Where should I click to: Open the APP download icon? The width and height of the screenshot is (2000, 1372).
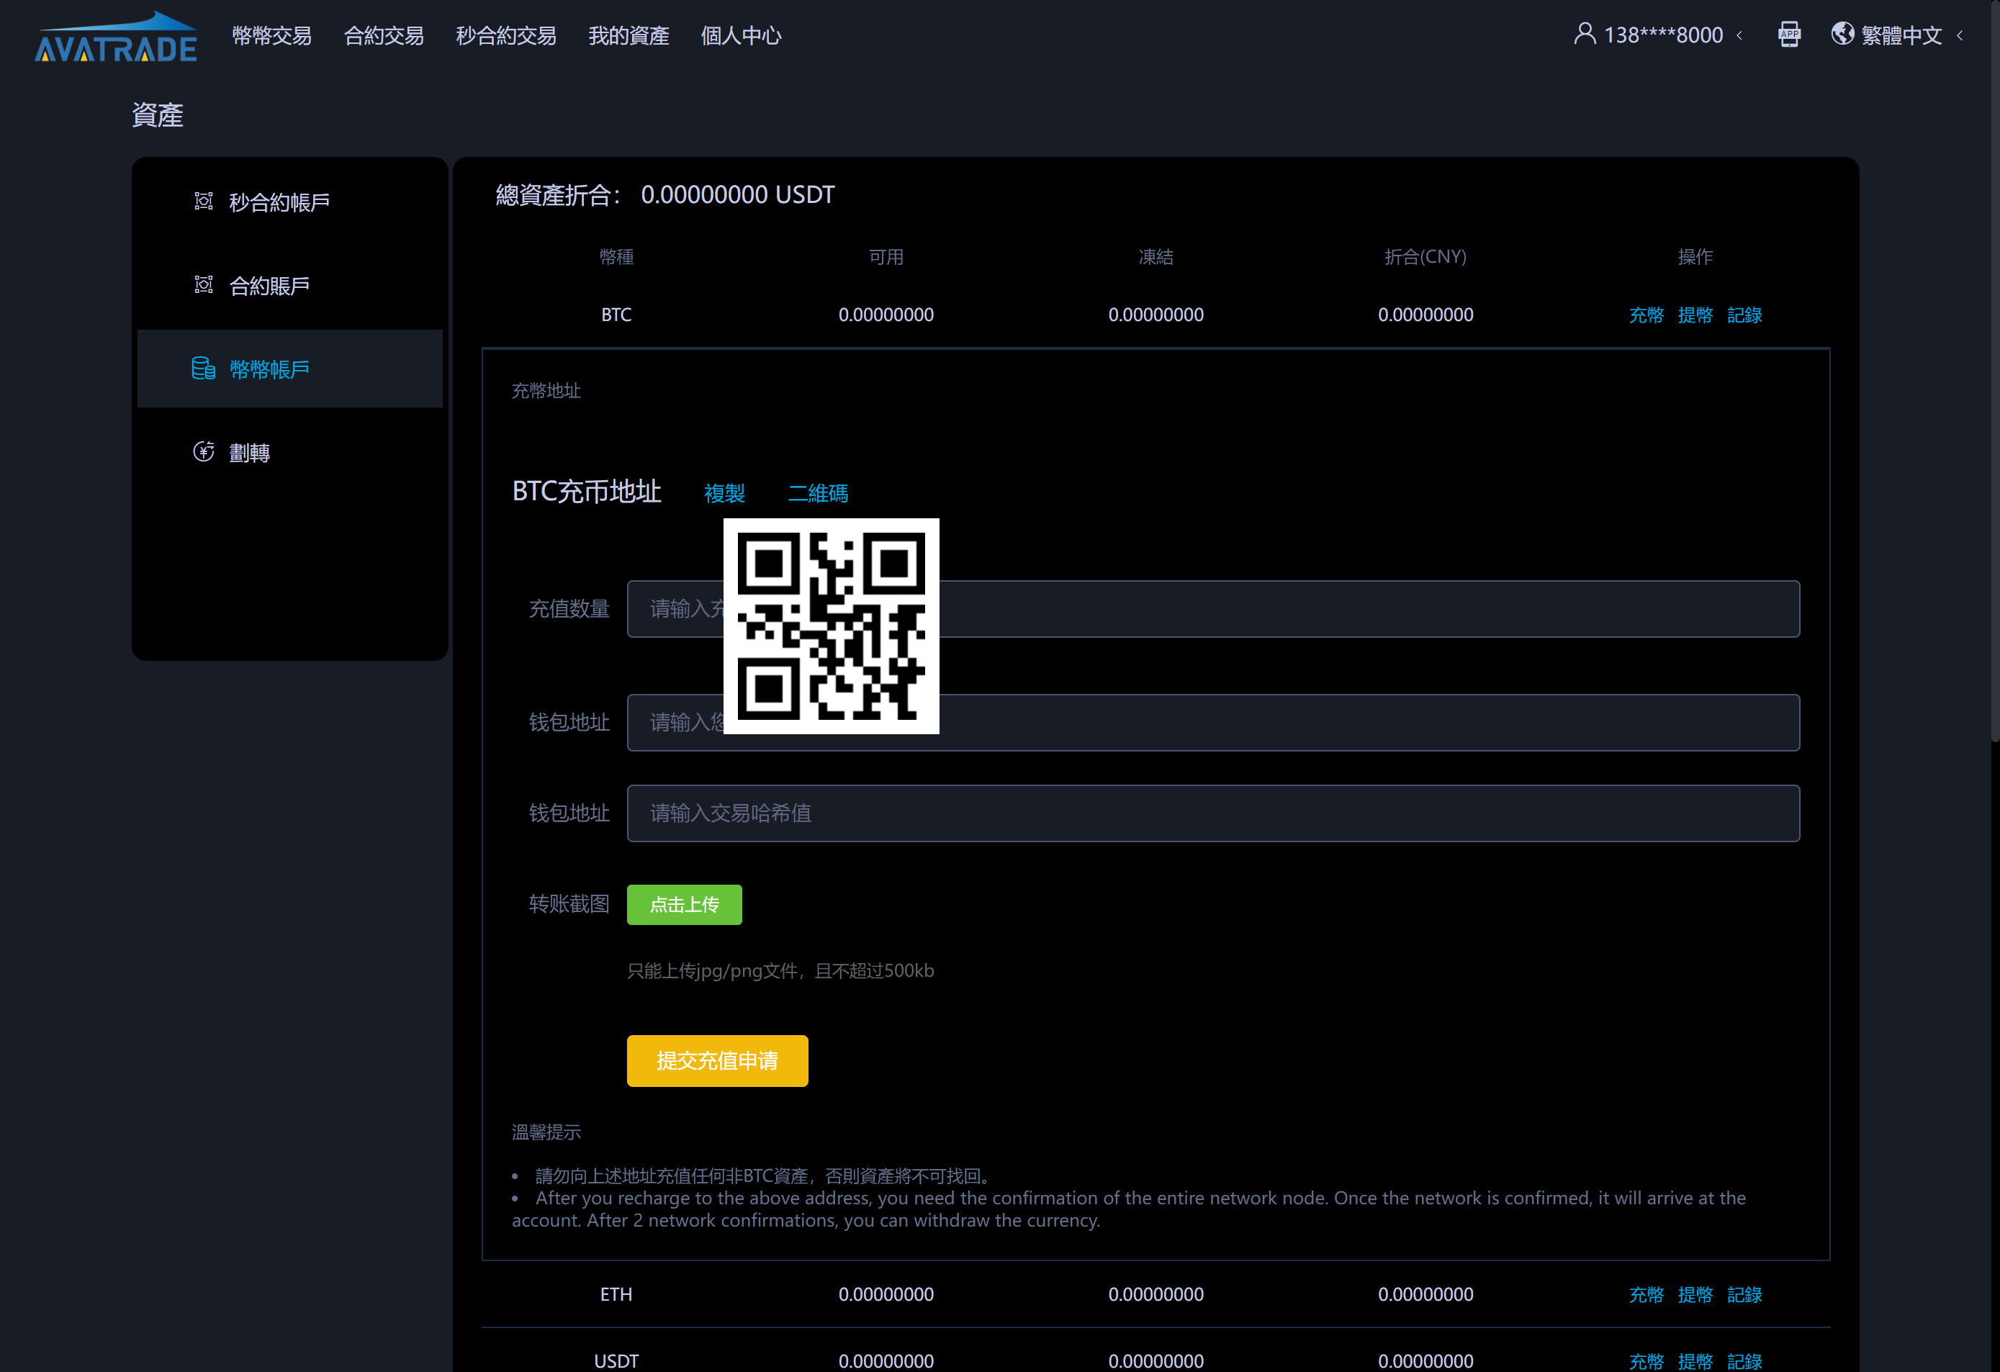pyautogui.click(x=1789, y=35)
